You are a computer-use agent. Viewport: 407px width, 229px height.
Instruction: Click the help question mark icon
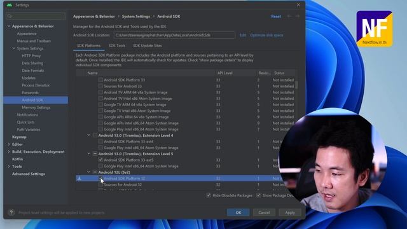[11, 212]
